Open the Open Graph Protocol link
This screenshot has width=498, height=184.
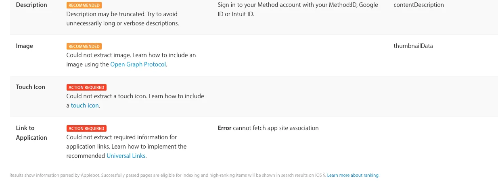click(x=138, y=64)
